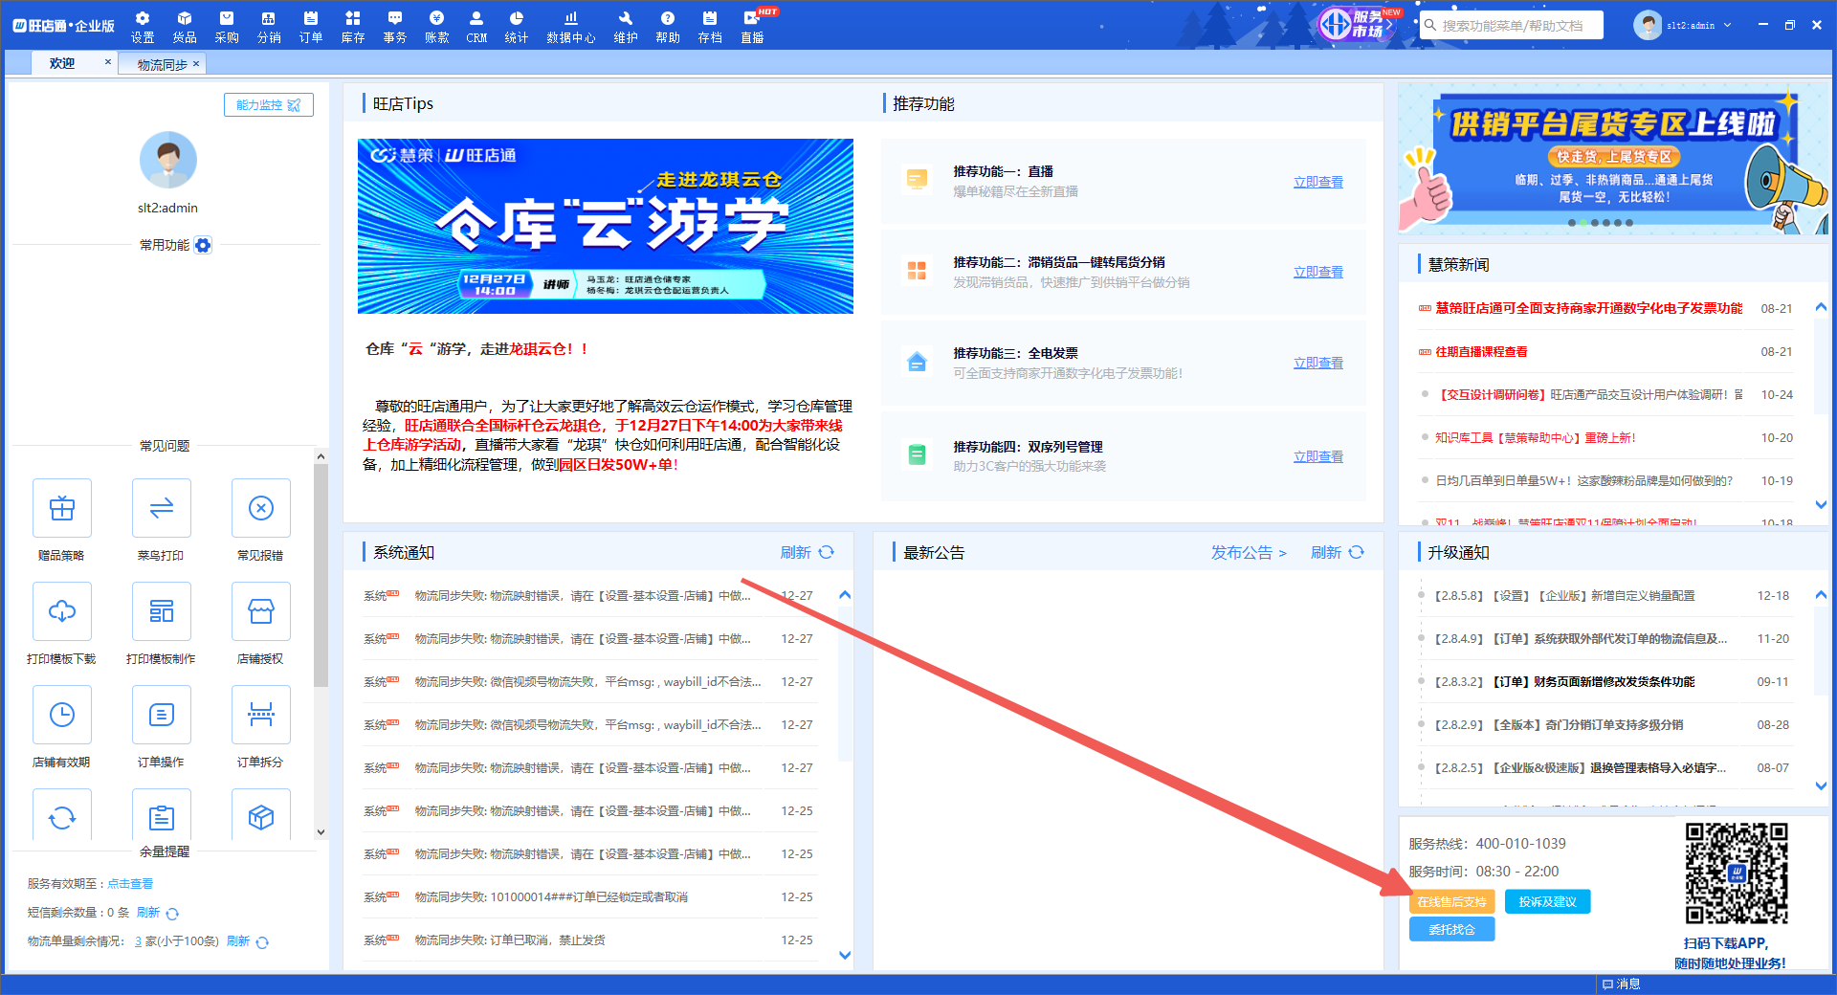
Task: Open the 分销 distribution menu icon
Action: 269,27
